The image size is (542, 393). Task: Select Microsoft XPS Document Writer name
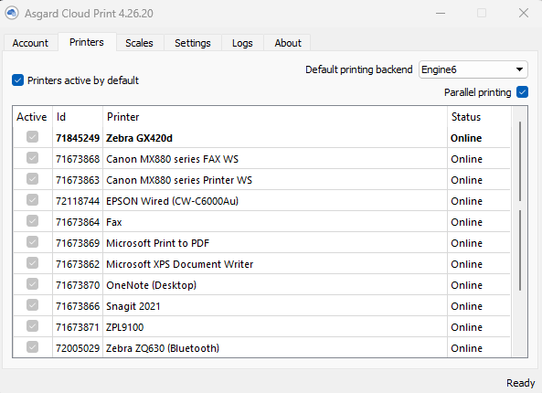coord(180,264)
